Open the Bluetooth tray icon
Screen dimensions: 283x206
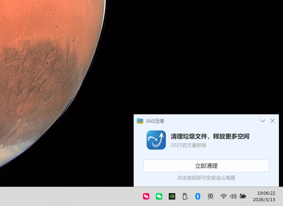(x=198, y=196)
